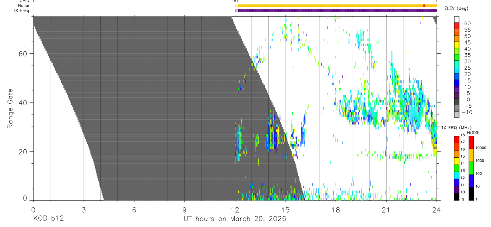Click the '−10' ELEV colorbar label

pos(467,112)
